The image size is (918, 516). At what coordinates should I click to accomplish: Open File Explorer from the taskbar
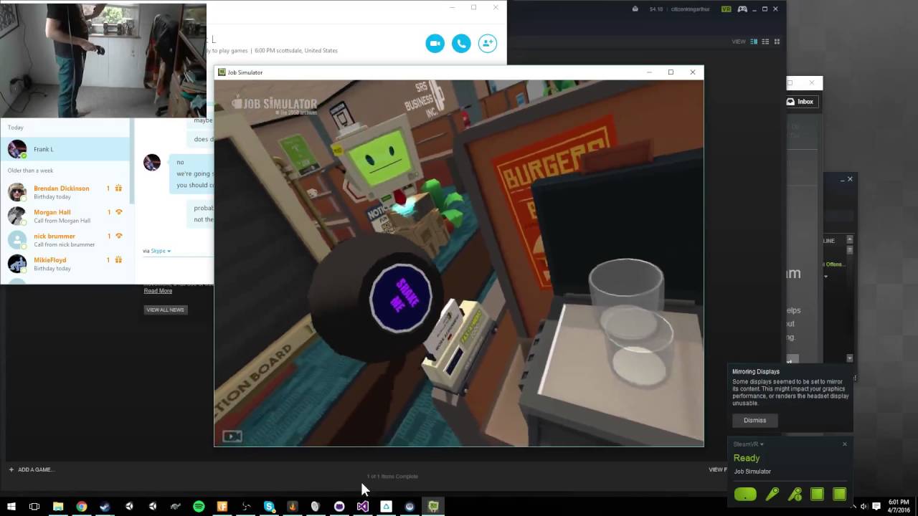point(58,506)
